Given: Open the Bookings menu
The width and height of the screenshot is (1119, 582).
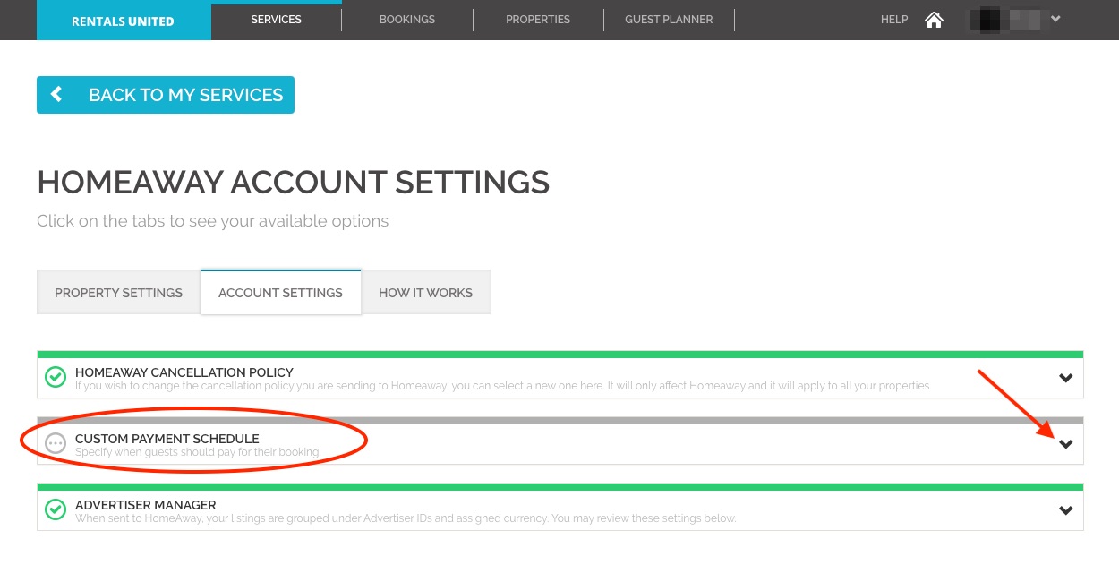Looking at the screenshot, I should coord(407,20).
